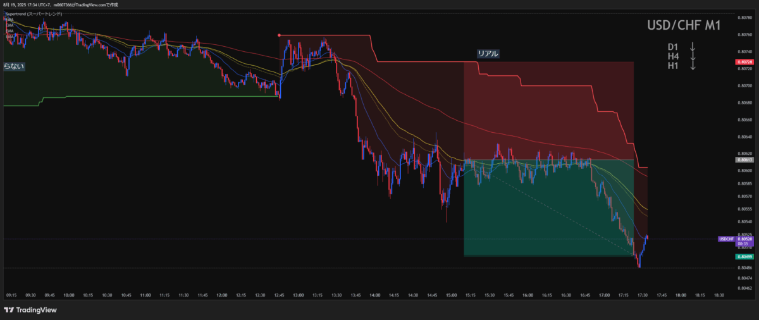
Task: Click the down arrow beside D1
Action: pyautogui.click(x=693, y=47)
